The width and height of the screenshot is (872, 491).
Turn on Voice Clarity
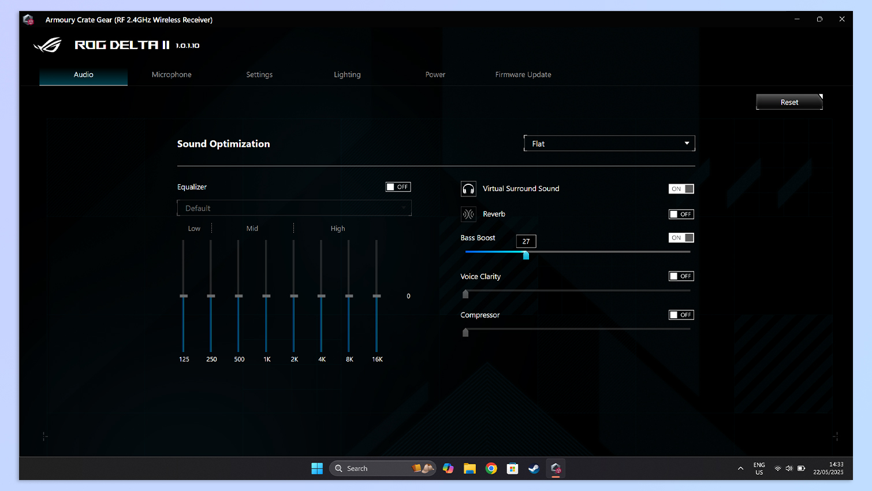click(x=681, y=276)
